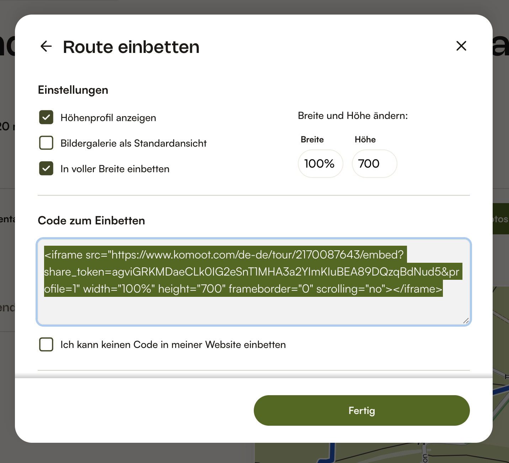509x463 pixels.
Task: Click the Einstellungen section heading
Action: click(73, 90)
